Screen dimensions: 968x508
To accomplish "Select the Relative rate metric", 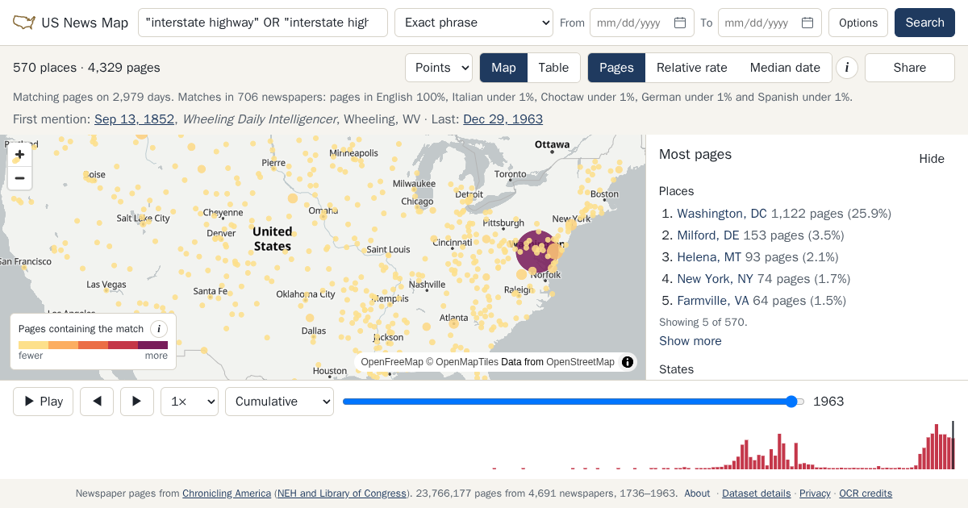I will pos(692,68).
